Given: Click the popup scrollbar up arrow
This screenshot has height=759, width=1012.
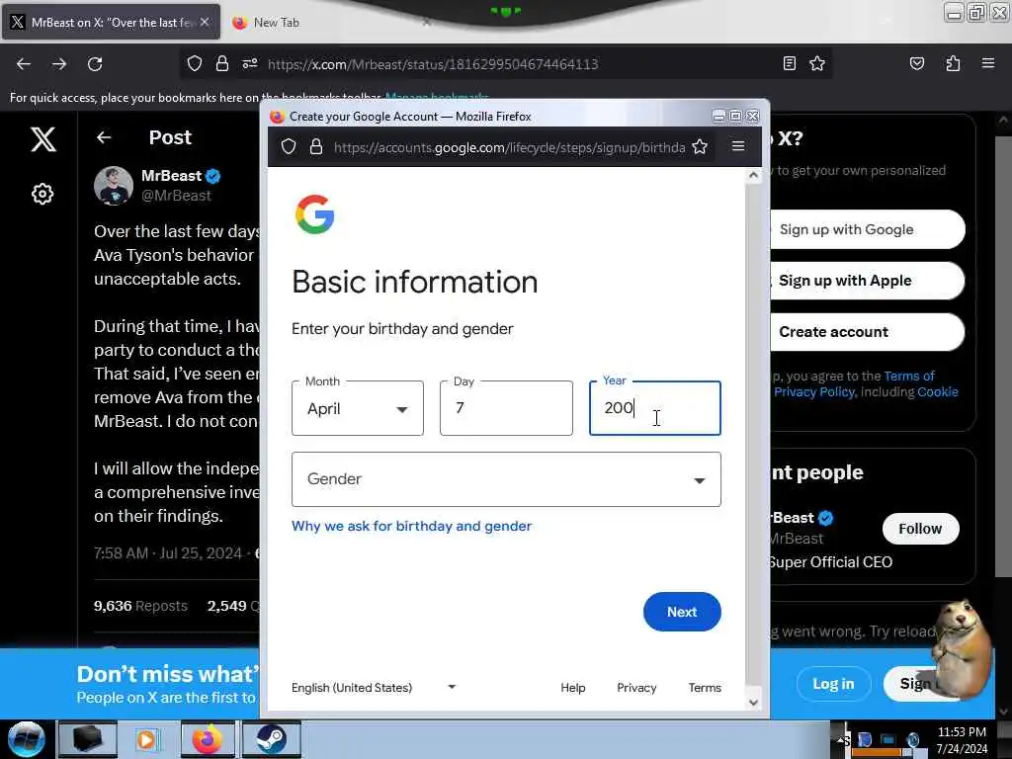Looking at the screenshot, I should pos(753,176).
